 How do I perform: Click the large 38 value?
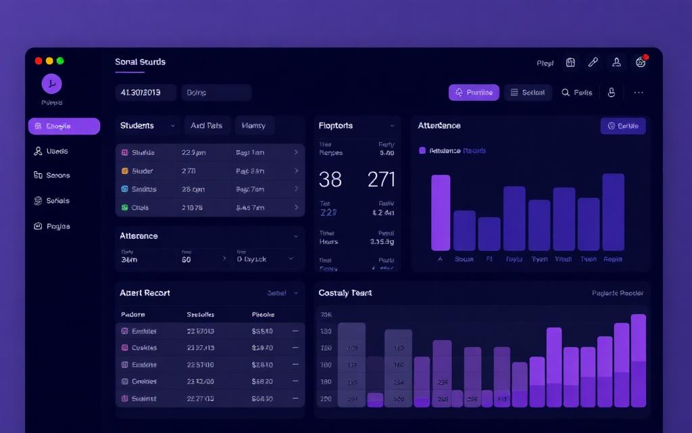pos(330,179)
